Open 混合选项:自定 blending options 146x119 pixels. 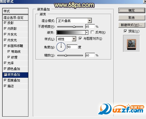pos(15,17)
